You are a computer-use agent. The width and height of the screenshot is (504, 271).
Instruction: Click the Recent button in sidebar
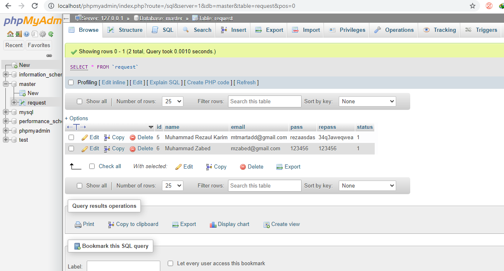pyautogui.click(x=14, y=45)
